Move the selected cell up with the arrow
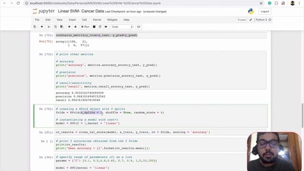 tap(69, 27)
